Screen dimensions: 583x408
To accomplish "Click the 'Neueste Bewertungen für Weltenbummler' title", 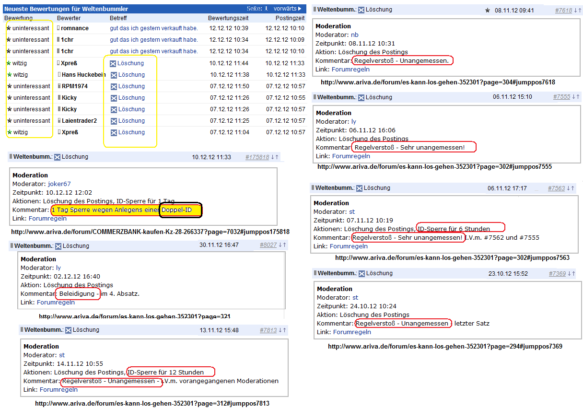I will coord(66,9).
